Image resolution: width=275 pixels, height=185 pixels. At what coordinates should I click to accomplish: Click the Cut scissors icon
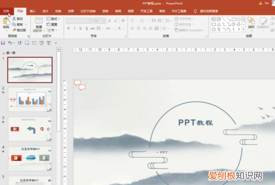click(14, 19)
